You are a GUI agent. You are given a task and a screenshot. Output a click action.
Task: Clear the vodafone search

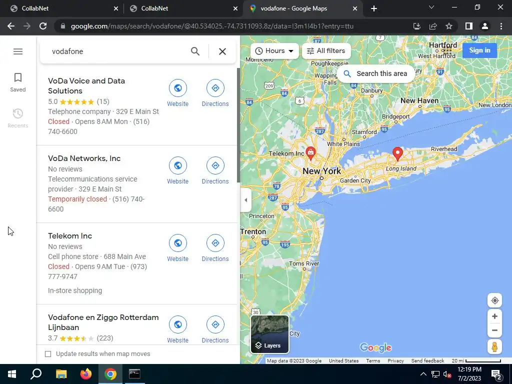click(222, 51)
